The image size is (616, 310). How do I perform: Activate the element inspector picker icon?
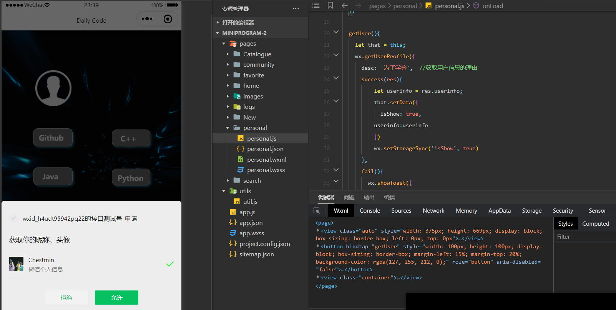pos(317,211)
